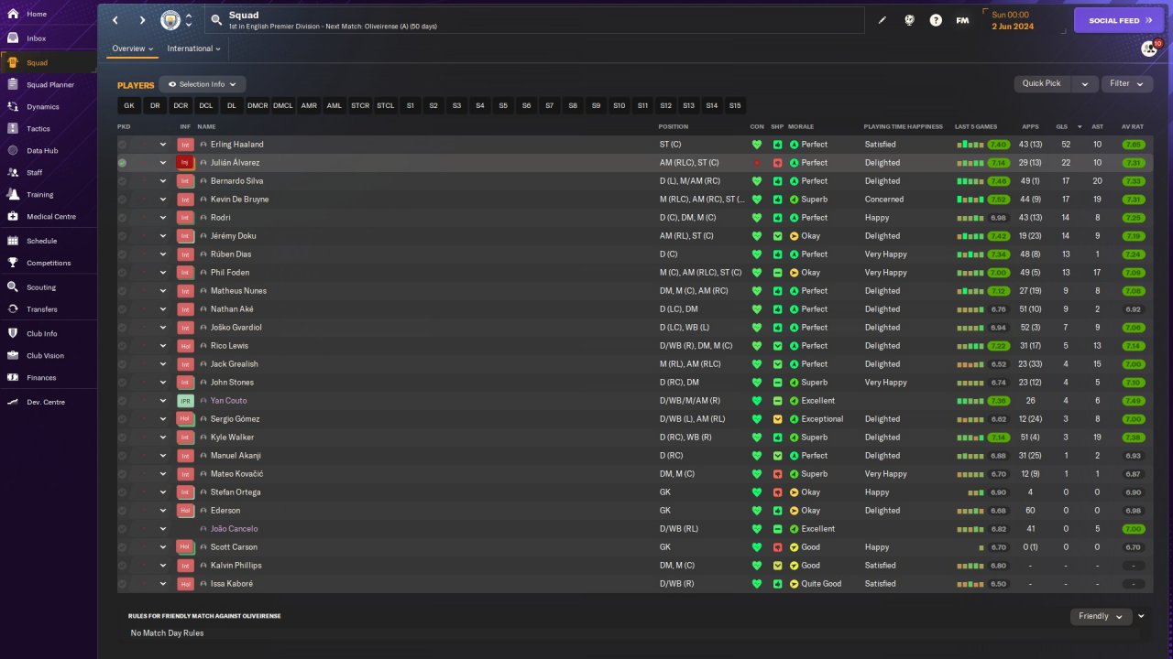Open the Competitions trophy icon
Image resolution: width=1173 pixels, height=659 pixels.
13,263
